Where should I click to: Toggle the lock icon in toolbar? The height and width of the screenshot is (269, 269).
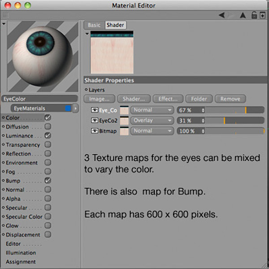coord(254,15)
